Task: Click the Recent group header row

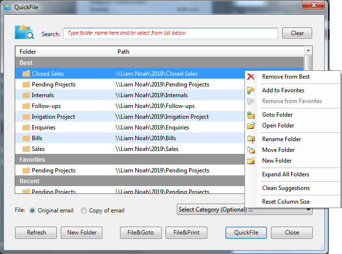Action: [x=130, y=181]
